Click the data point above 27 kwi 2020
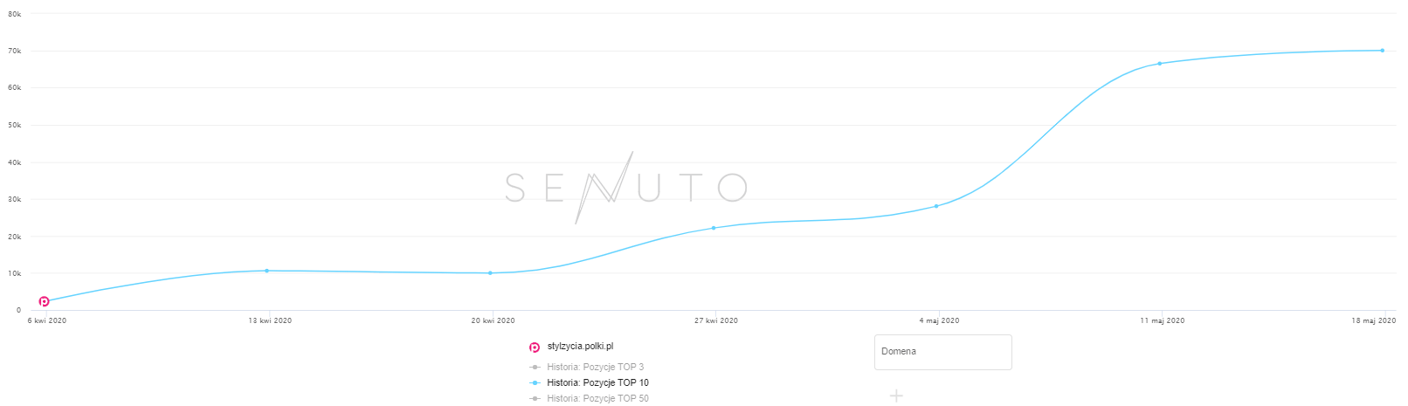This screenshot has height=406, width=1408. (714, 228)
